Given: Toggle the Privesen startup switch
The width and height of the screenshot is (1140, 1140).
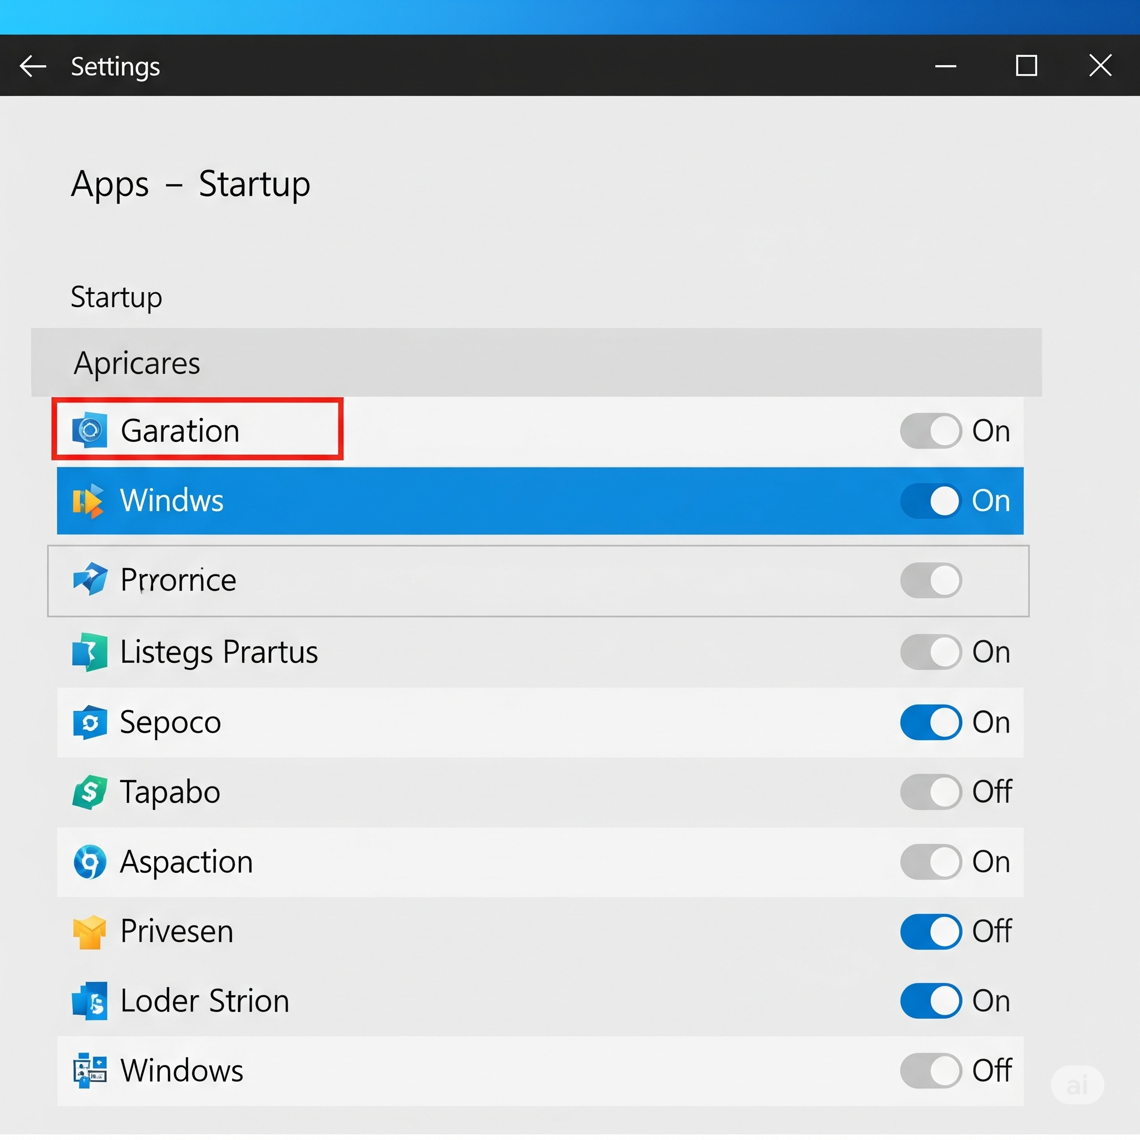Looking at the screenshot, I should [x=931, y=932].
